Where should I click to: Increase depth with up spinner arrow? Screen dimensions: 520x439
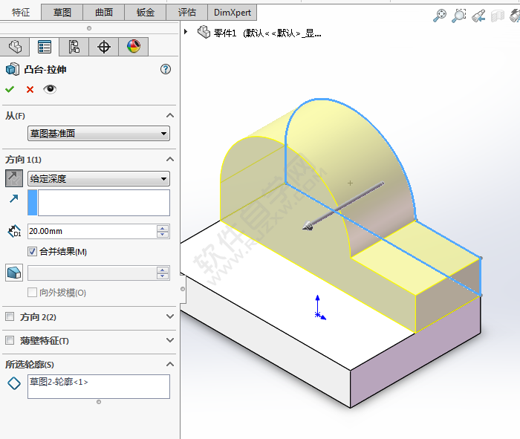tap(163, 228)
